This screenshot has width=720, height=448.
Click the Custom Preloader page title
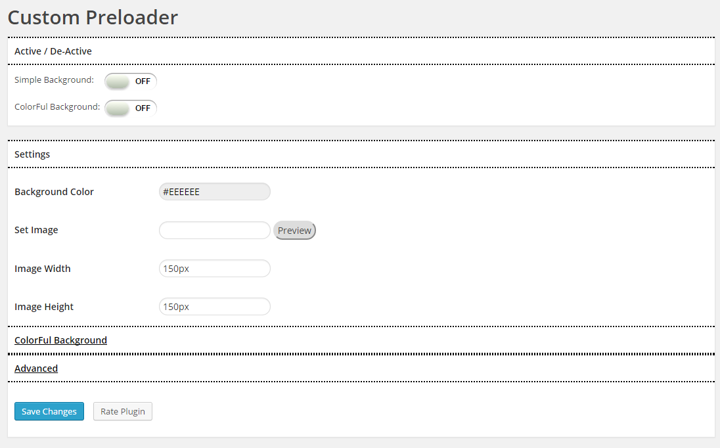(93, 18)
